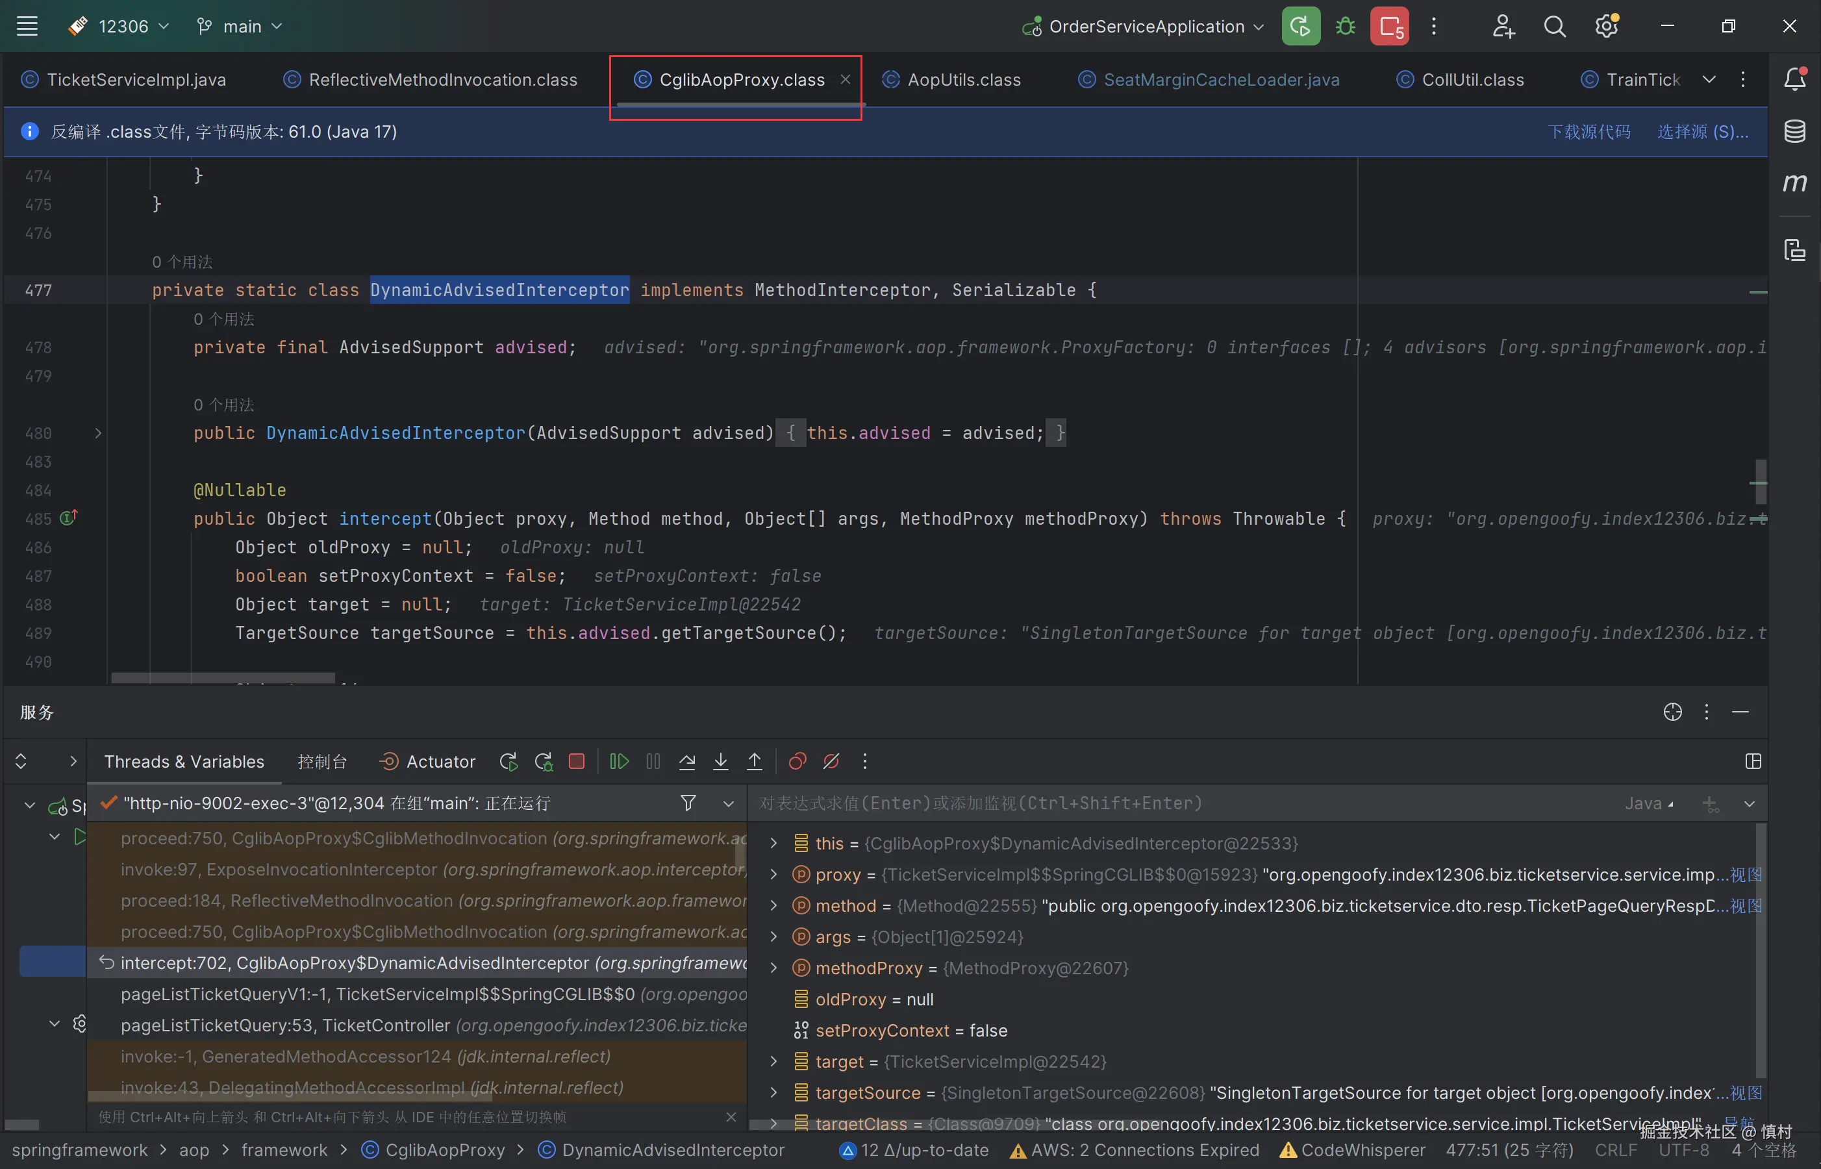Open the OrderServiceApplication run configuration dropdown
Screen dimensions: 1821x1169
click(1146, 27)
